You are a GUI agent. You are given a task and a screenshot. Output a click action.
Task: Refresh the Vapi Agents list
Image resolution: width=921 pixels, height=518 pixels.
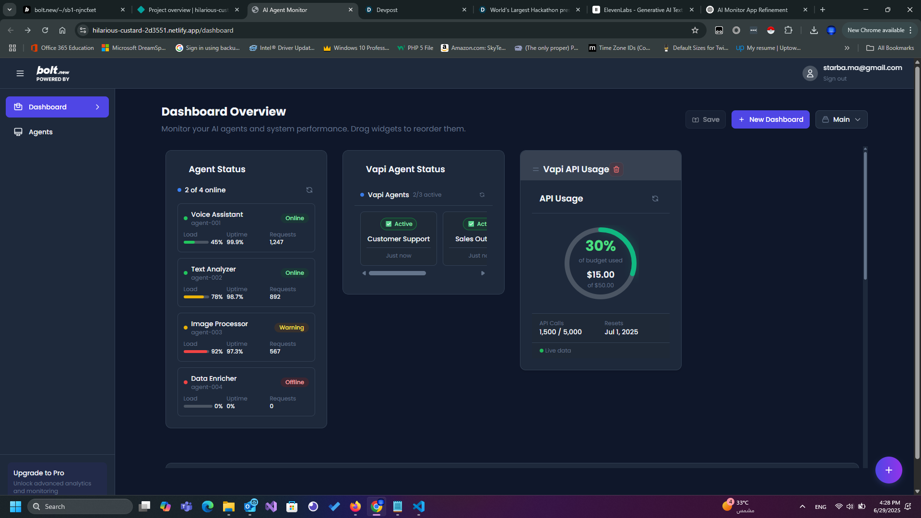482,195
